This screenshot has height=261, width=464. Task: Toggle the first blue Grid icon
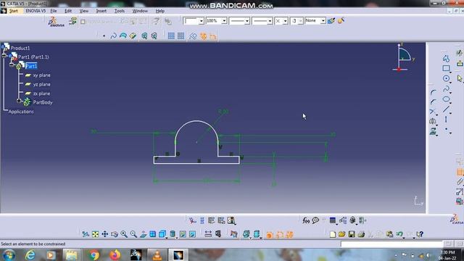171,36
